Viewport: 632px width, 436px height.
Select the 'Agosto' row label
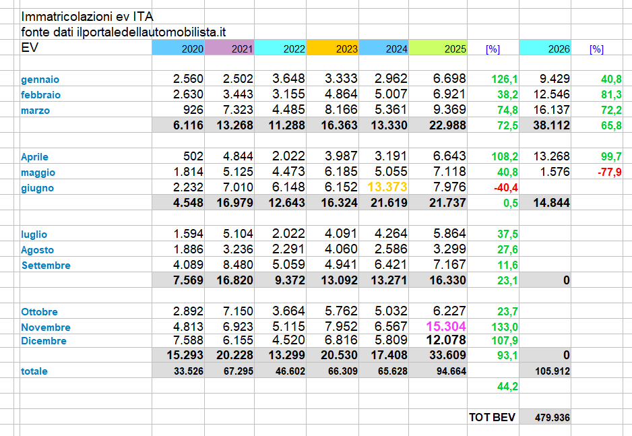38,250
